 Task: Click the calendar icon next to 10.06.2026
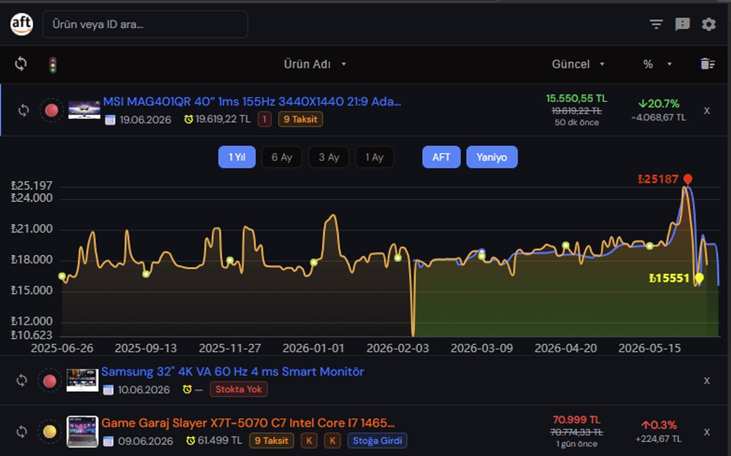coord(109,390)
